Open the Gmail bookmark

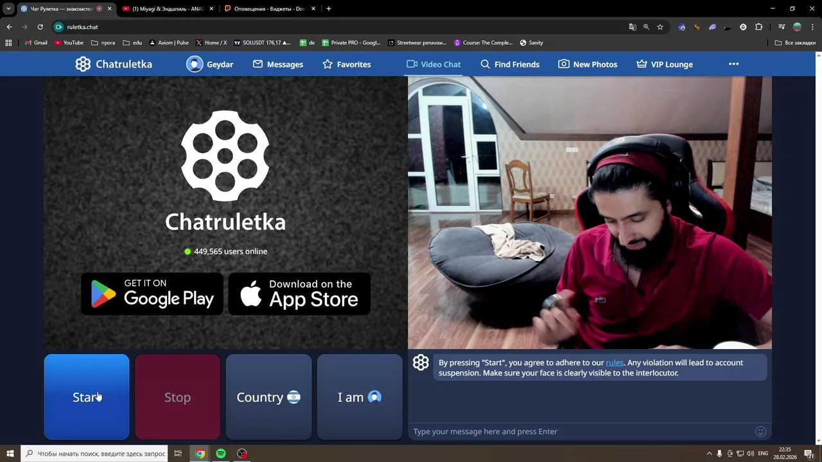coord(35,43)
